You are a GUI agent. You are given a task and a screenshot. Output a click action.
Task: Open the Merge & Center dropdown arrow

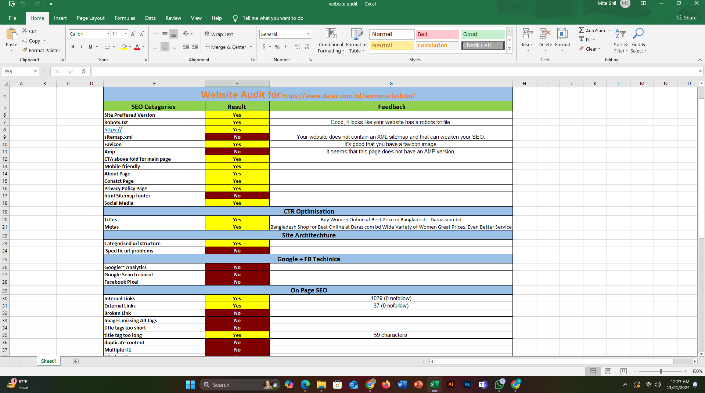click(x=251, y=47)
